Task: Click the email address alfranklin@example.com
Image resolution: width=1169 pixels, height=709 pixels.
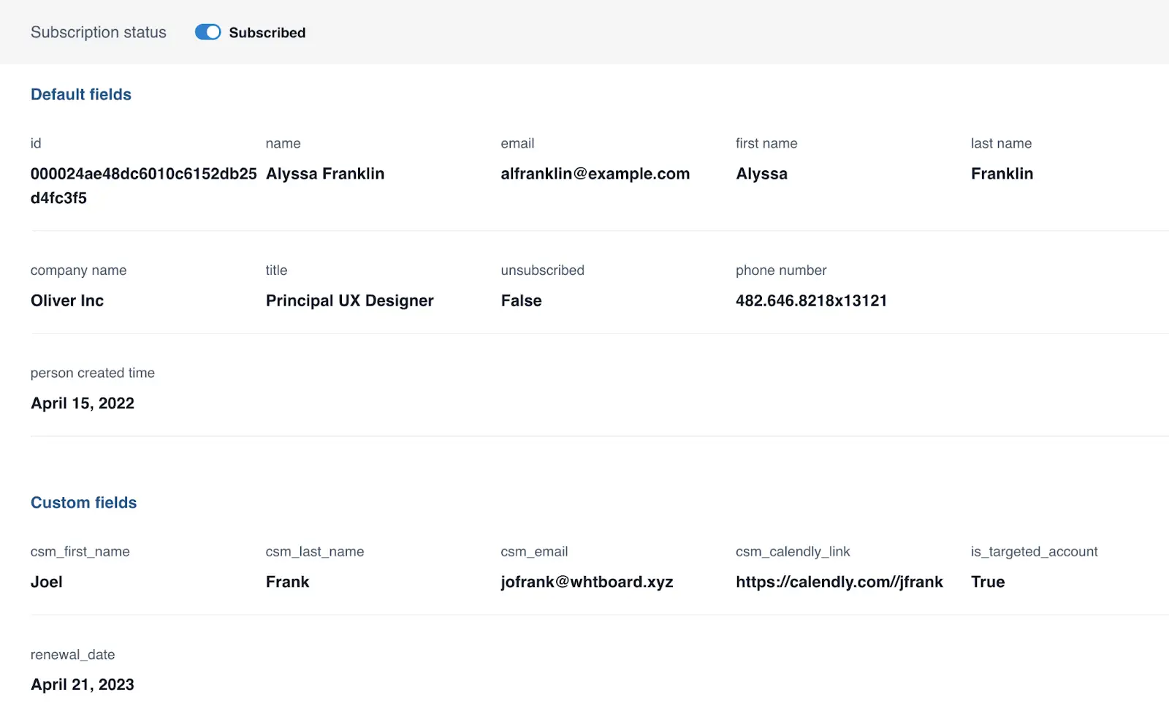Action: coord(595,174)
